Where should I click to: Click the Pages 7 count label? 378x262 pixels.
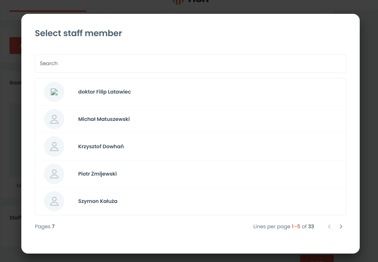45,227
